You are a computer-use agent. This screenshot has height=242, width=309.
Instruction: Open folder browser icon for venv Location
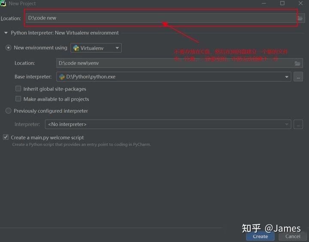[297, 63]
